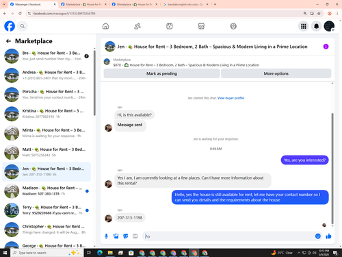The width and height of the screenshot is (342, 257).
Task: Open Facebook search magnifier
Action: click(x=23, y=26)
